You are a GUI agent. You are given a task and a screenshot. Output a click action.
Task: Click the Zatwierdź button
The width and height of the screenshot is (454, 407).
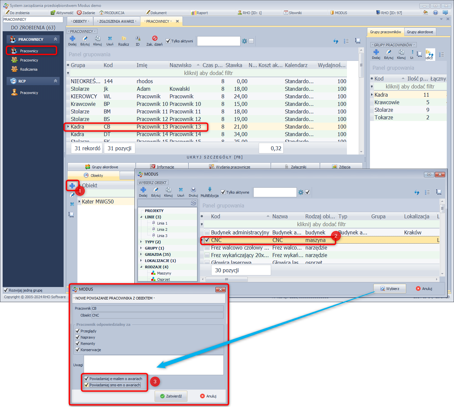coord(171,396)
